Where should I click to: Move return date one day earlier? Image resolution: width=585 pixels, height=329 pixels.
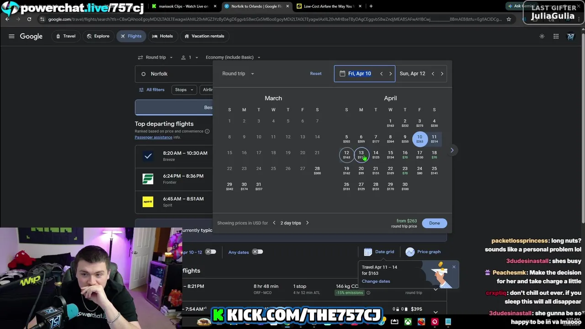433,74
